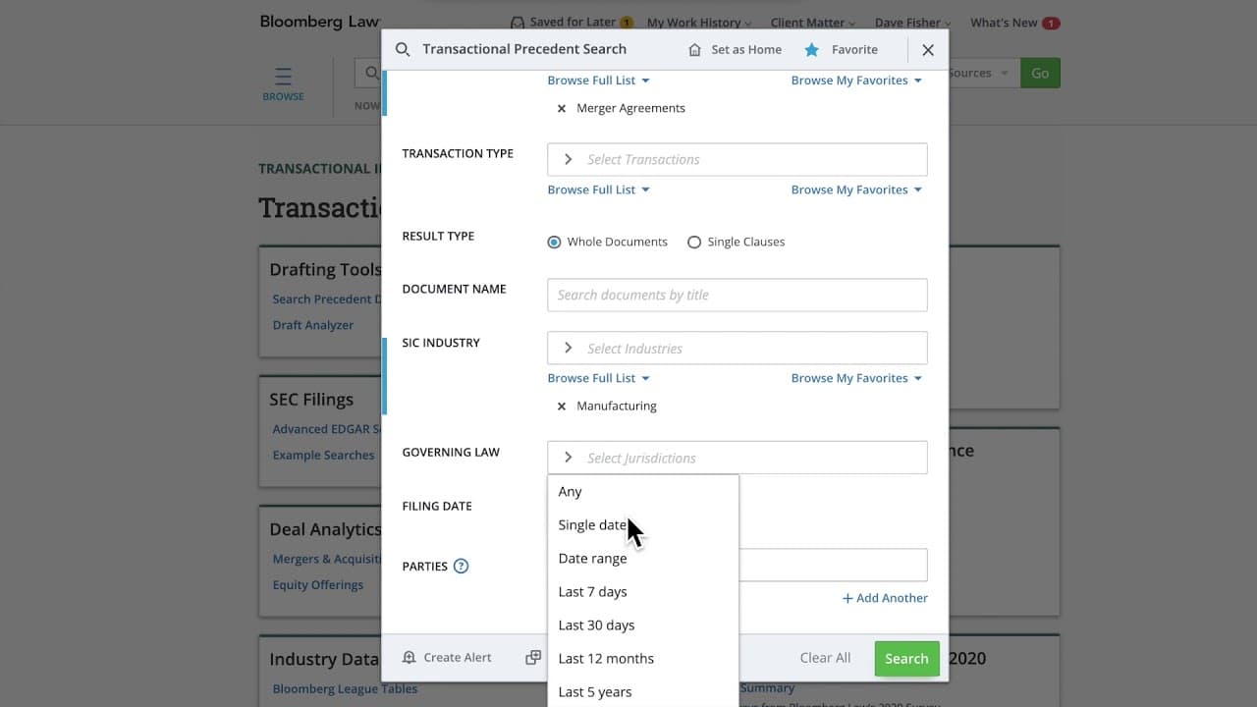Open Browse My Favorites under Transaction Type
Image resolution: width=1257 pixels, height=707 pixels.
(x=856, y=190)
